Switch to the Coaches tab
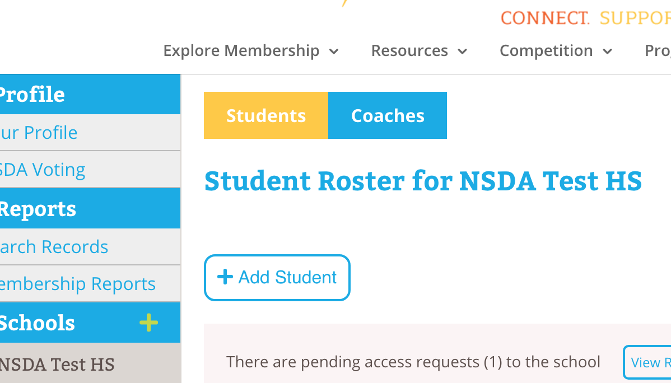The width and height of the screenshot is (671, 383). click(x=388, y=115)
